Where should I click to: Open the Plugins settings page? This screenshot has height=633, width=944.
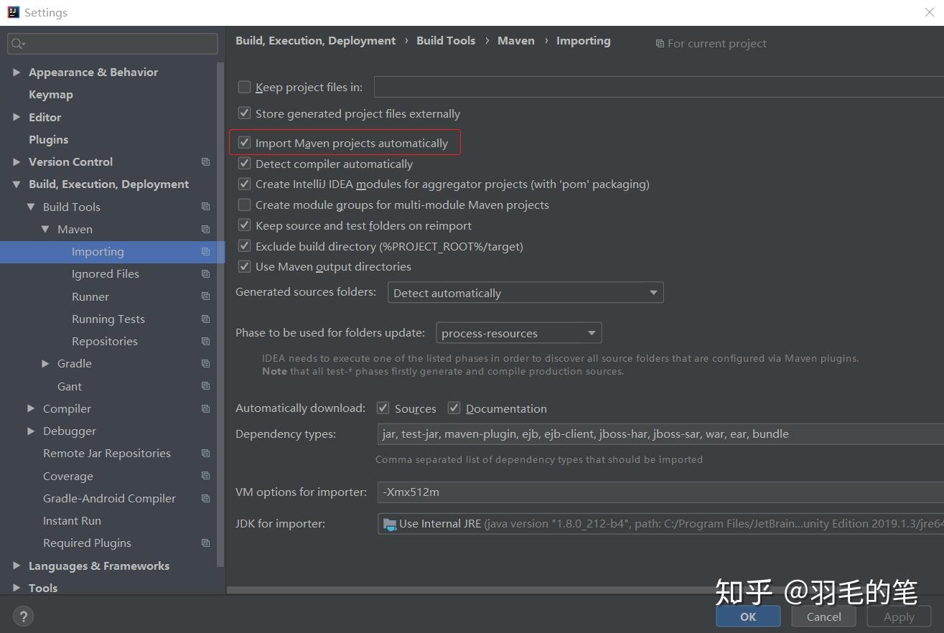tap(49, 140)
